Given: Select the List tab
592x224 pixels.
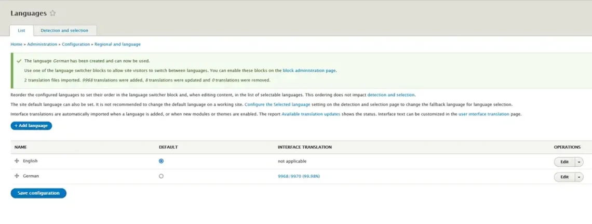Looking at the screenshot, I should point(21,31).
